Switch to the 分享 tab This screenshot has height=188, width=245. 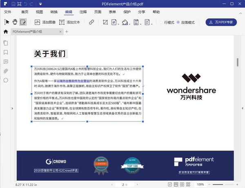click(x=142, y=12)
